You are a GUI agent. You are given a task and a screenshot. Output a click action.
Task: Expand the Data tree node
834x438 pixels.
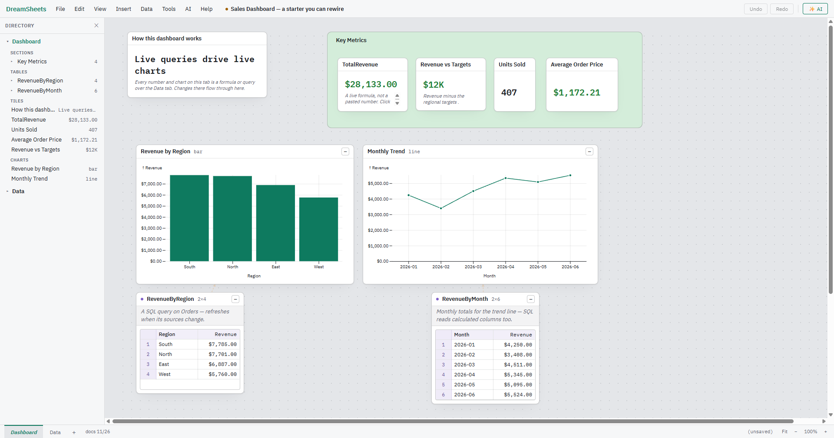tap(7, 191)
